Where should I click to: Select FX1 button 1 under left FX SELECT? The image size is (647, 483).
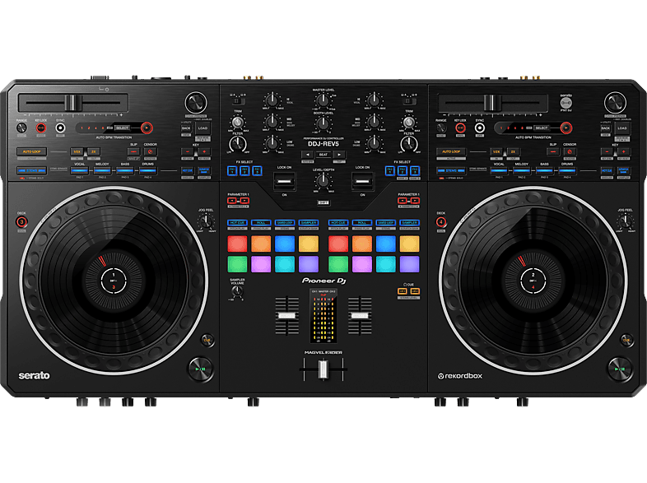coord(233,170)
